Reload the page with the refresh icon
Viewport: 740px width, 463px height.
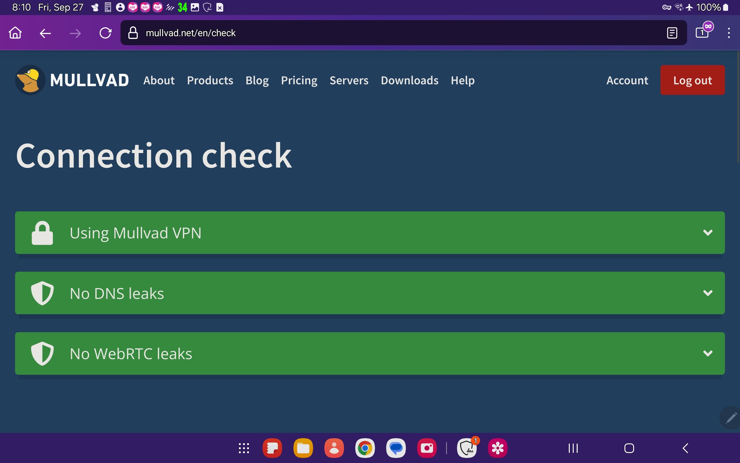coord(105,33)
